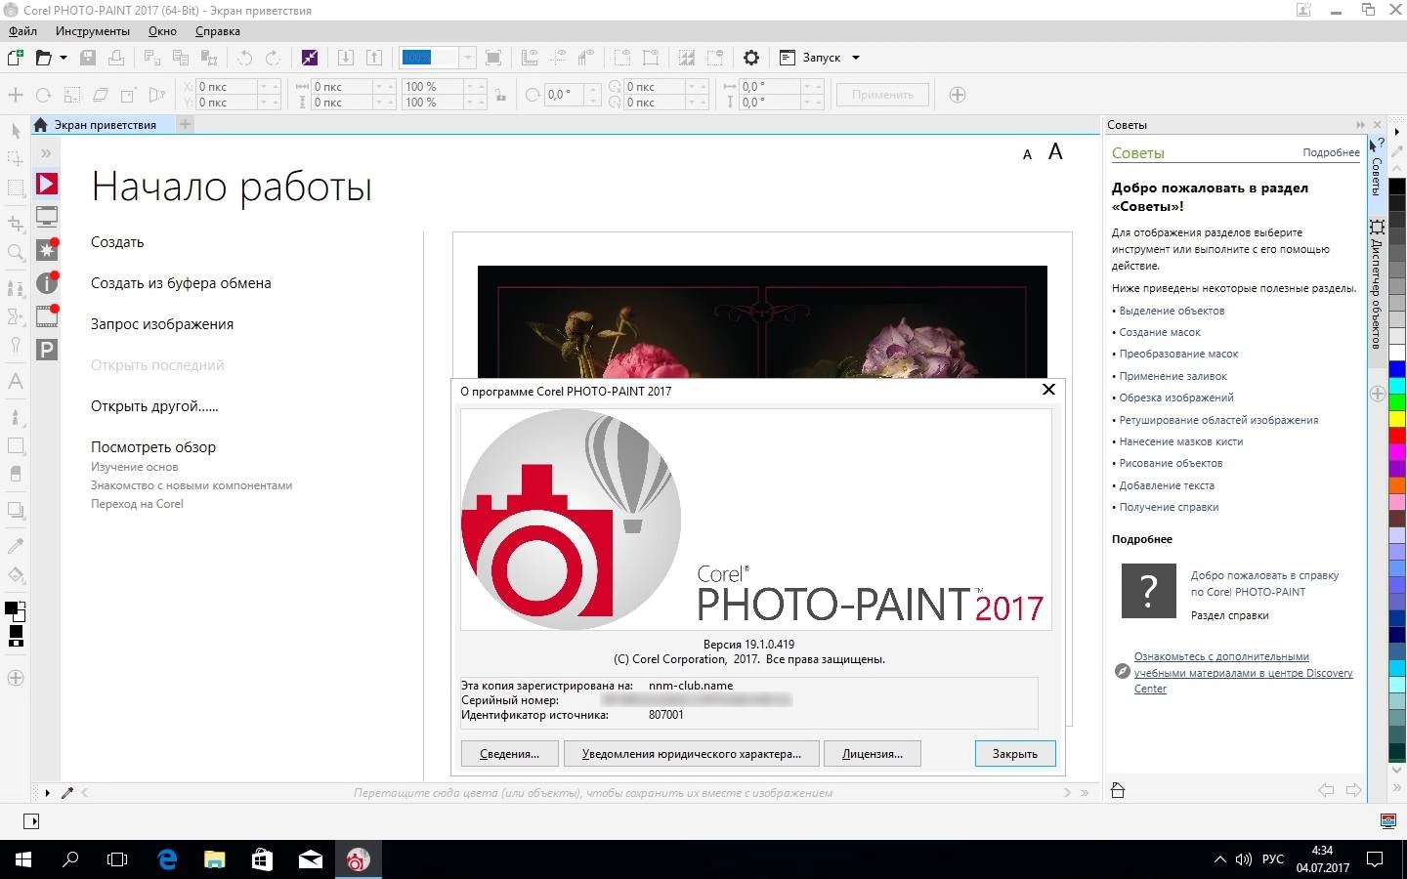Click the Discovery Center compass icon
Screen dimensions: 1407x879
coord(1122,671)
